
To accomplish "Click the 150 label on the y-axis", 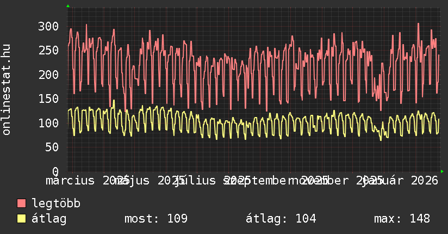I will pos(48,98).
